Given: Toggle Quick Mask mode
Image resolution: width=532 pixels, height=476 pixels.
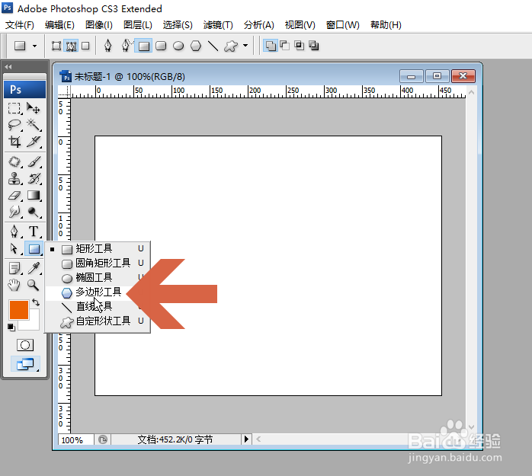Looking at the screenshot, I should click(25, 346).
